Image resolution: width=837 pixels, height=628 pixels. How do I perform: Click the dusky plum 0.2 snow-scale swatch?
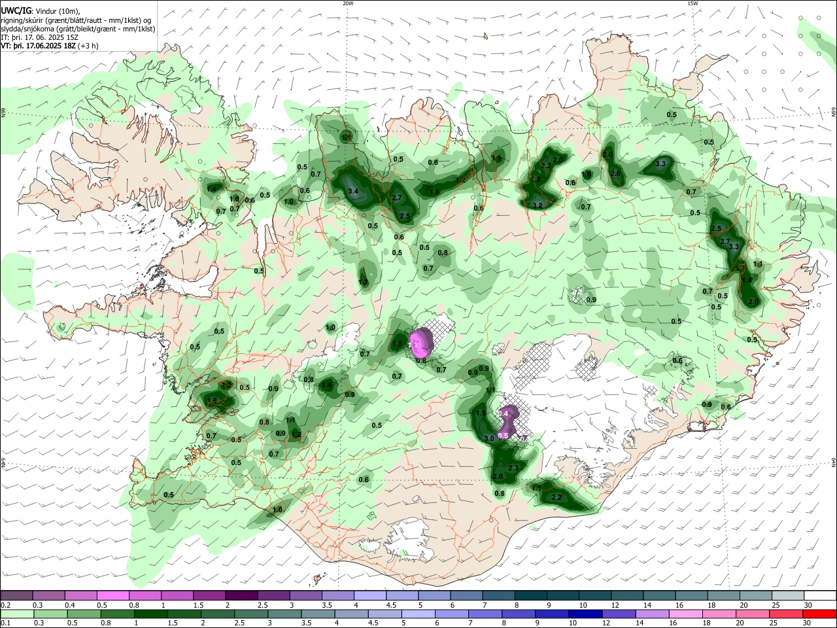pos(16,595)
